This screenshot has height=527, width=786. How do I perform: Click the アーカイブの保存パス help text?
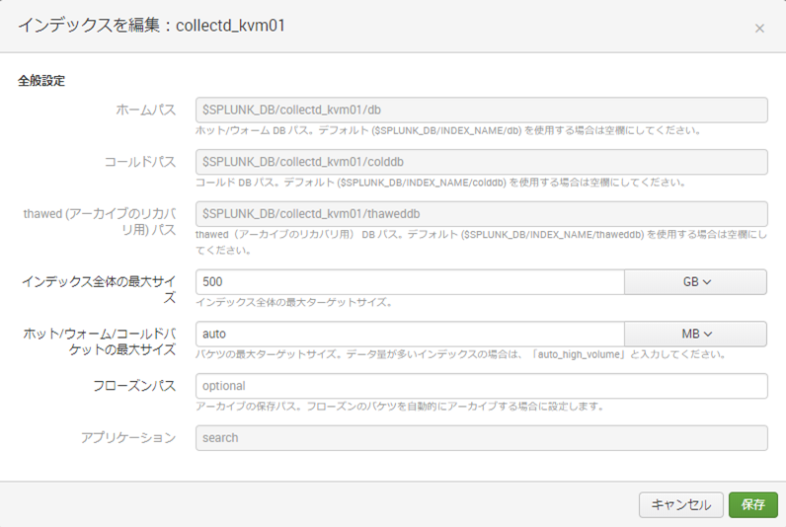(x=400, y=407)
